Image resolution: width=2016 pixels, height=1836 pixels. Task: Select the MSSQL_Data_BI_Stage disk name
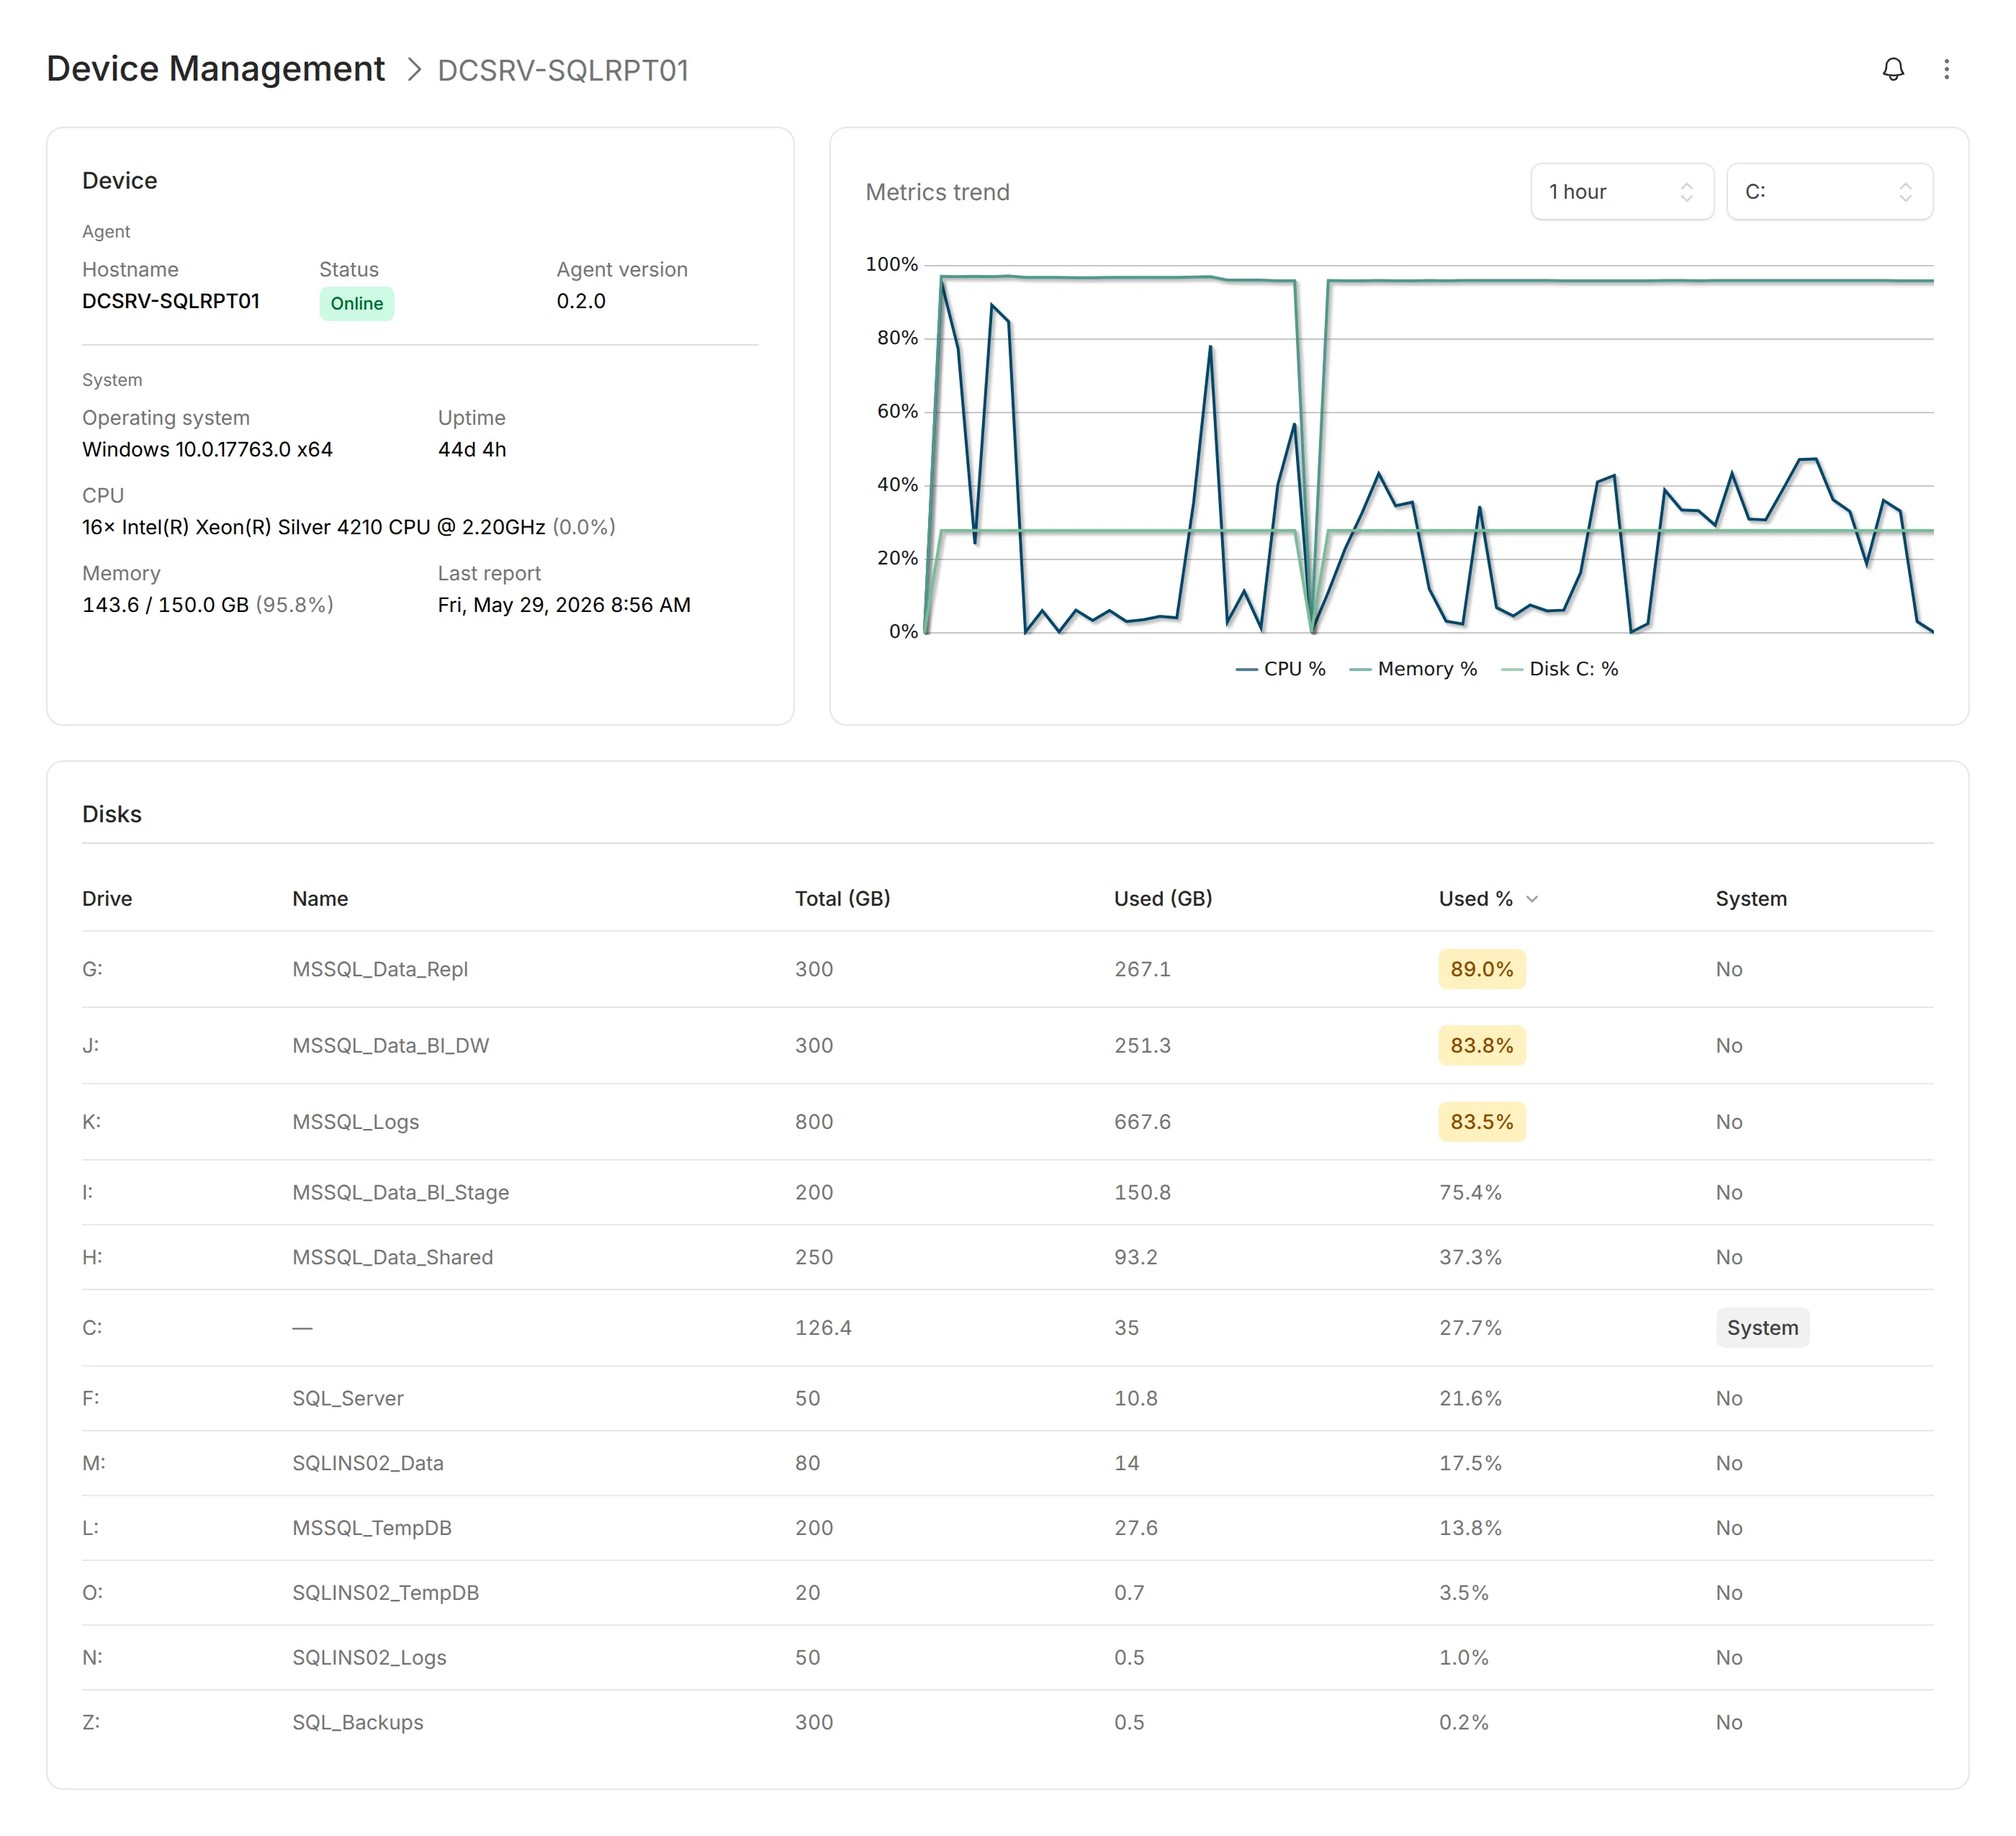click(x=401, y=1192)
